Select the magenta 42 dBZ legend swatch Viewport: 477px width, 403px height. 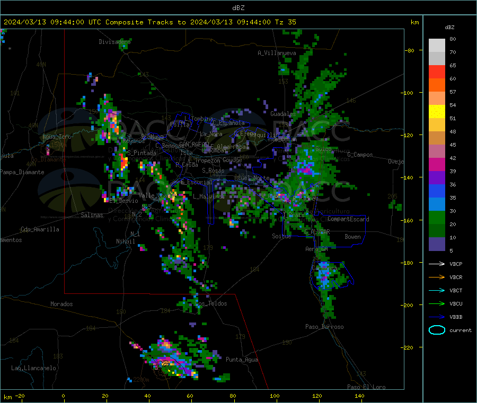(x=437, y=164)
